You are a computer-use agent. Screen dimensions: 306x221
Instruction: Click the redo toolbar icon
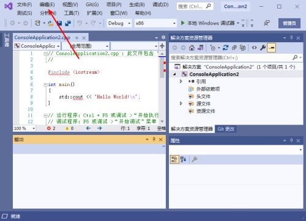point(93,23)
